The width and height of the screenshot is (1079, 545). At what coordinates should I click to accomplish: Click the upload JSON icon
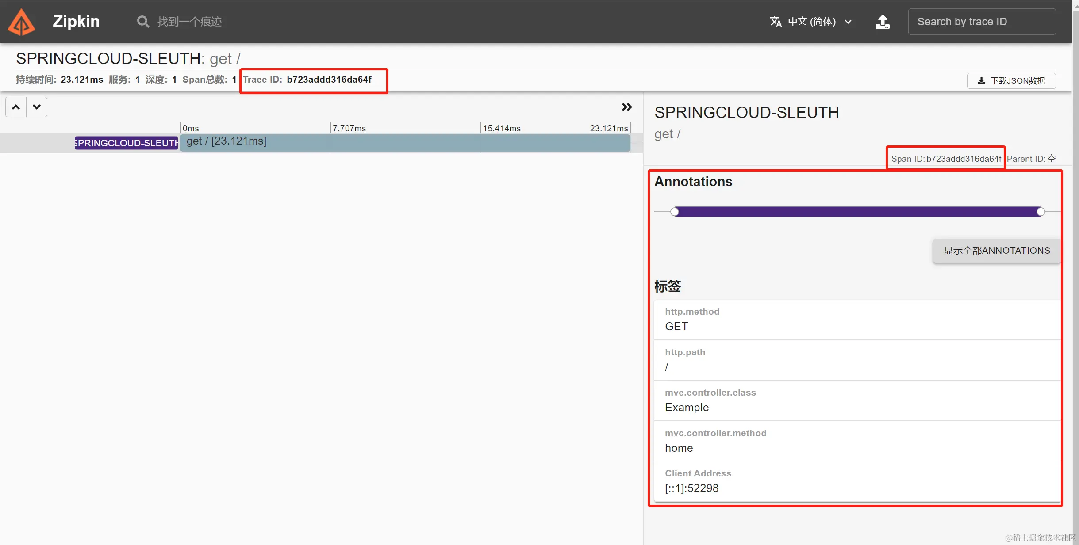882,22
